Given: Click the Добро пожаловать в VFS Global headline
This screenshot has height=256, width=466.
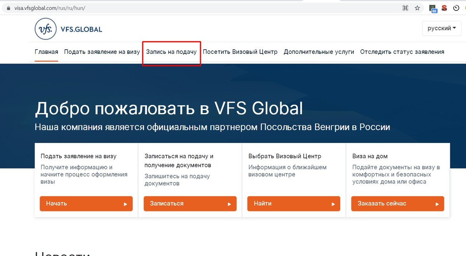Looking at the screenshot, I should (169, 108).
